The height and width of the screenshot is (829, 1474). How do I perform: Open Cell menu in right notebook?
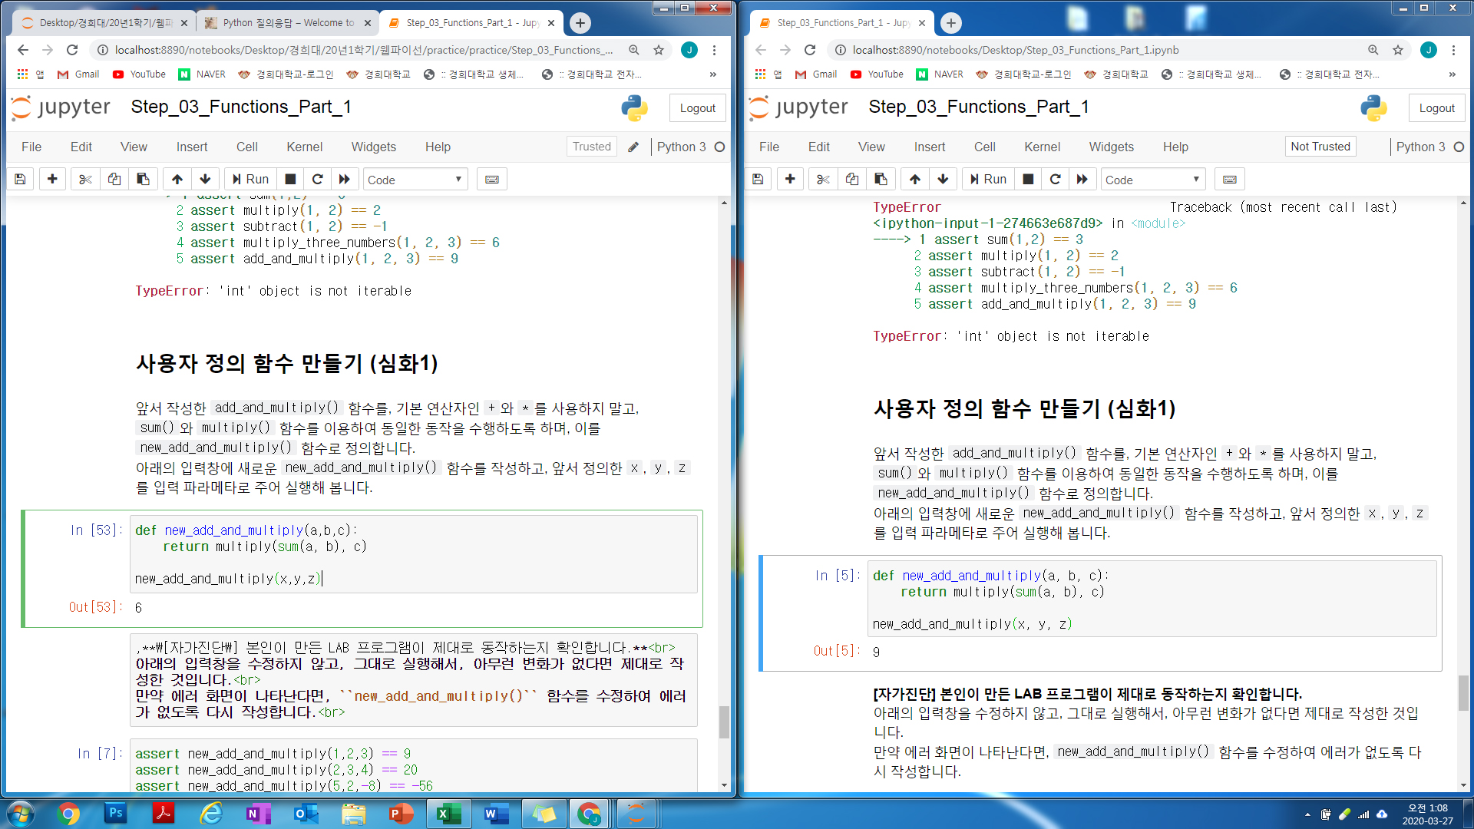point(985,147)
